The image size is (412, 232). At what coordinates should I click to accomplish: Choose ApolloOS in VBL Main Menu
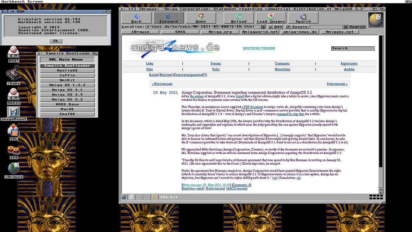click(x=67, y=70)
